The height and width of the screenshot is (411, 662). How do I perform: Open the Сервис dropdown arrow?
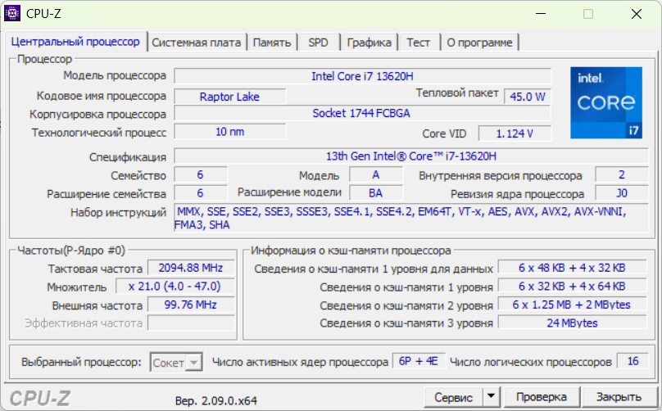[491, 396]
